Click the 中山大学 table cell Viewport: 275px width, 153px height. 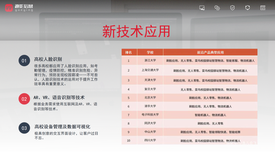tap(150, 132)
